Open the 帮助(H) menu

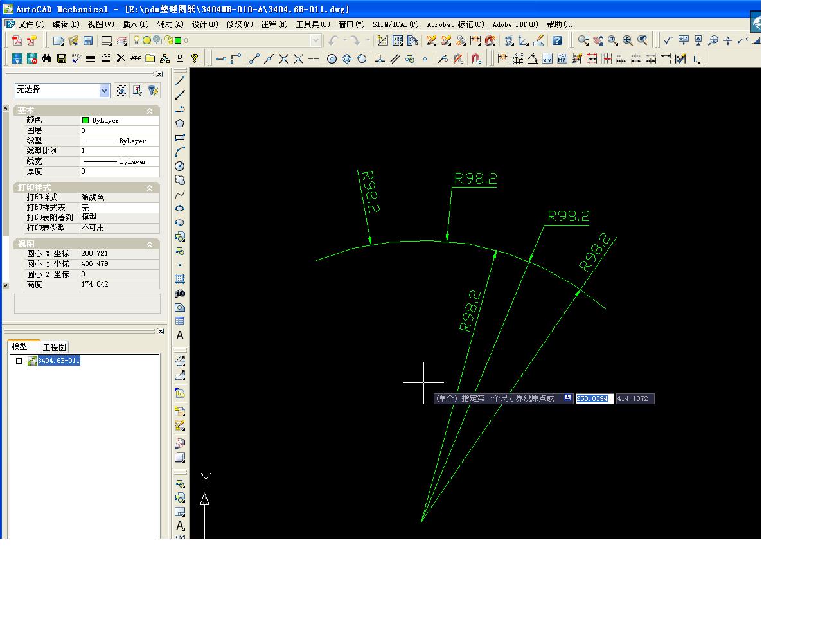560,24
